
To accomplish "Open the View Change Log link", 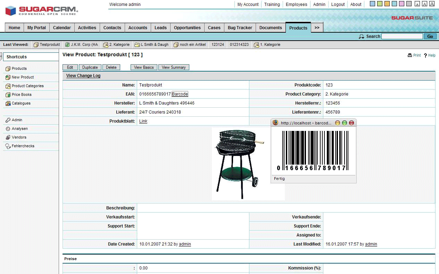I will pos(83,76).
